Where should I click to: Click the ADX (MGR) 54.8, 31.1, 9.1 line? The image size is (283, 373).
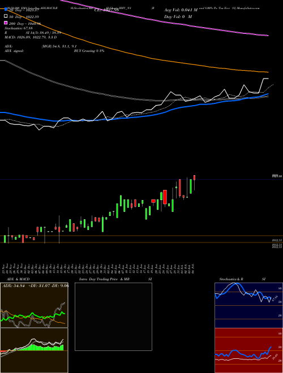pyautogui.click(x=41, y=46)
